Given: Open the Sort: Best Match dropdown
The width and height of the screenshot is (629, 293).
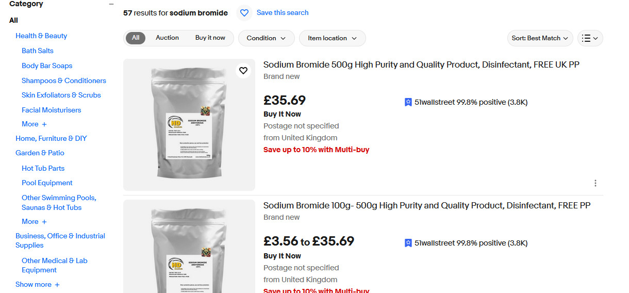Looking at the screenshot, I should tap(540, 38).
